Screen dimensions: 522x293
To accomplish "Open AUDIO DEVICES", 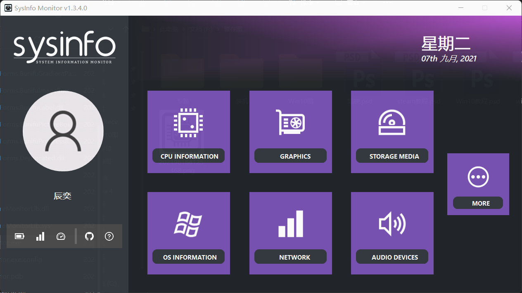I will [x=392, y=257].
